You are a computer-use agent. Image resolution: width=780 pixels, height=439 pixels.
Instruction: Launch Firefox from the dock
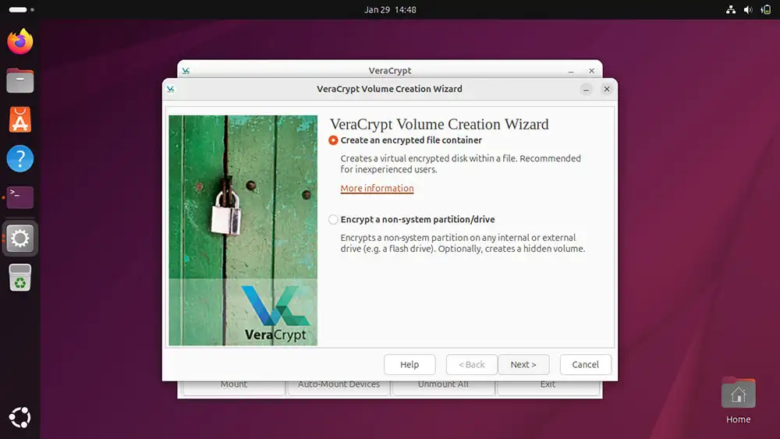[x=20, y=42]
